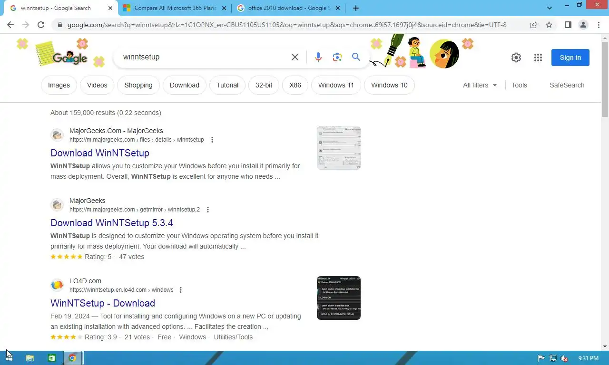Open LO4D result thumbnail image

(339, 298)
